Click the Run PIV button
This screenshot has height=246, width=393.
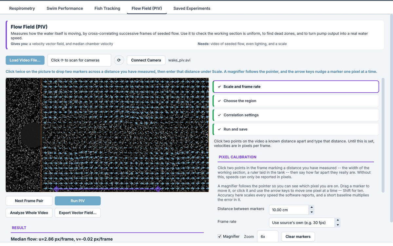[x=78, y=201]
